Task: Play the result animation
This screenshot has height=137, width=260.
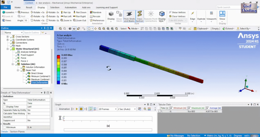Action: click(77, 109)
